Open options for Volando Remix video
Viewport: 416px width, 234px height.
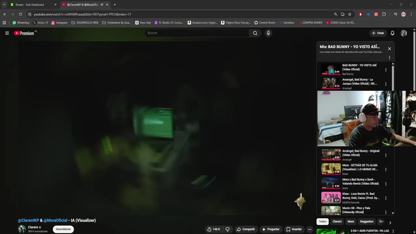pyautogui.click(x=386, y=184)
